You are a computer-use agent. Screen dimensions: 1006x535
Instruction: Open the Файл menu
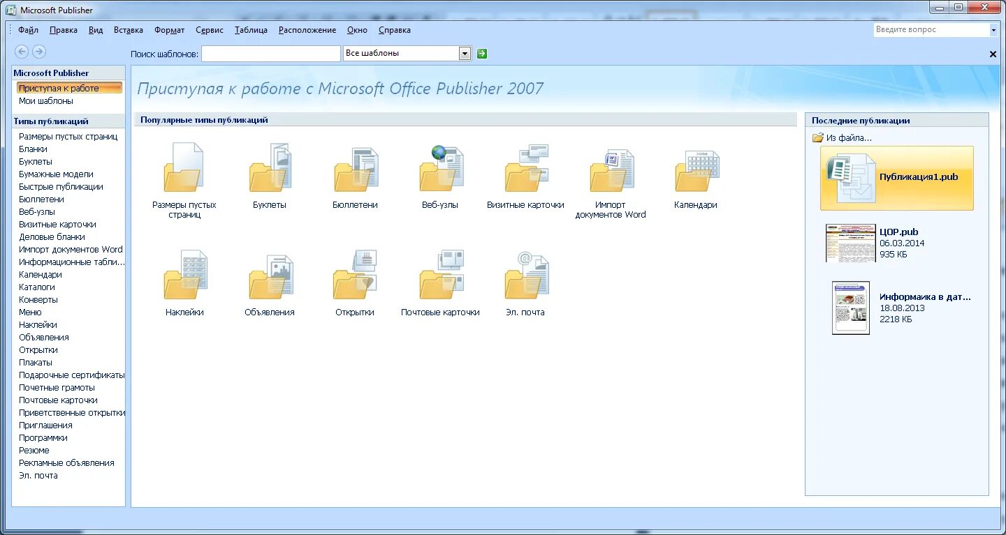(28, 30)
